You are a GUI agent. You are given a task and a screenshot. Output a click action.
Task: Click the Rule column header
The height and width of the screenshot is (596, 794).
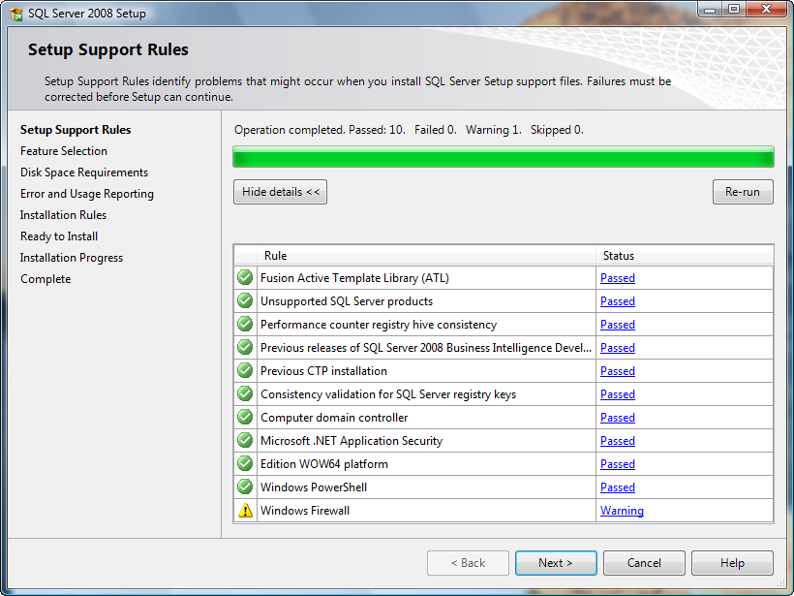[x=426, y=256]
